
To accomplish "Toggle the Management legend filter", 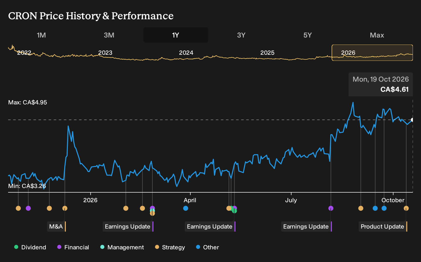I will pyautogui.click(x=122, y=247).
